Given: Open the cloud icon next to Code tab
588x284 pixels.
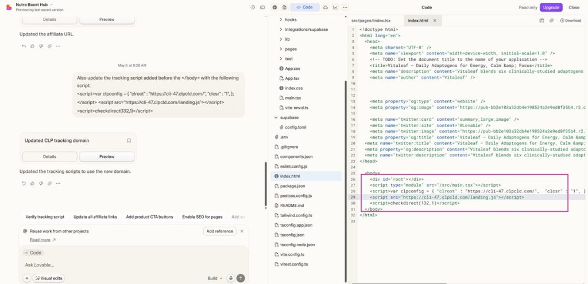Looking at the screenshot, I should pos(326,7).
